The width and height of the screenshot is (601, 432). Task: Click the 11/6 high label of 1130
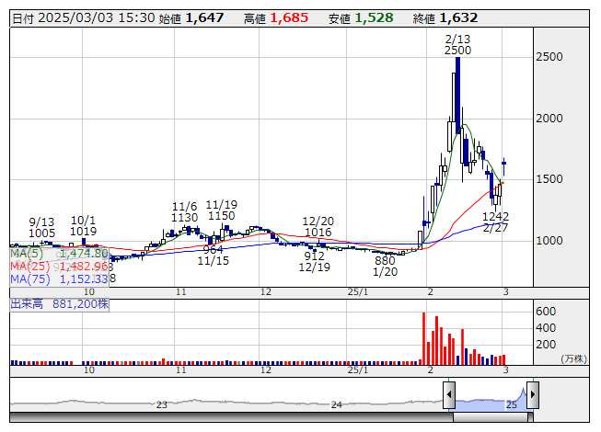184,217
